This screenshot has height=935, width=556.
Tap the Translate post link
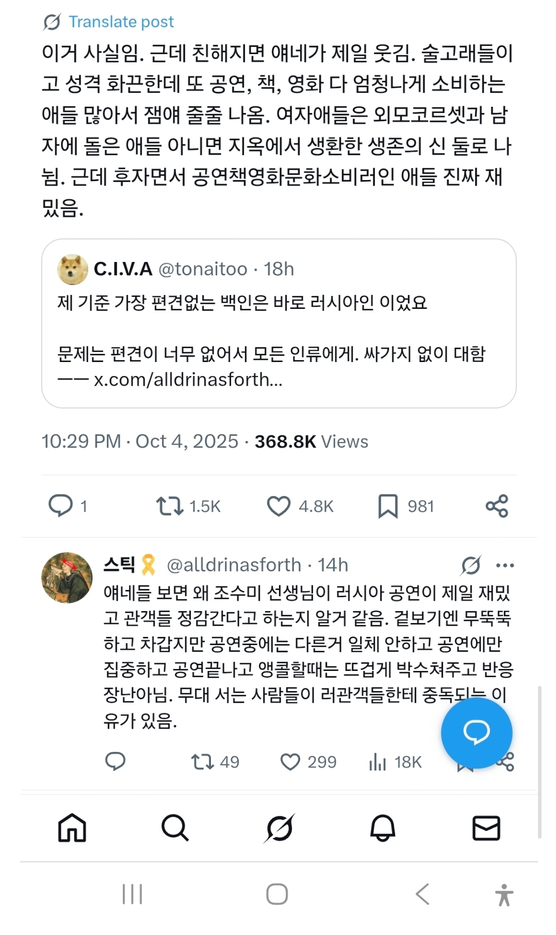pyautogui.click(x=121, y=22)
